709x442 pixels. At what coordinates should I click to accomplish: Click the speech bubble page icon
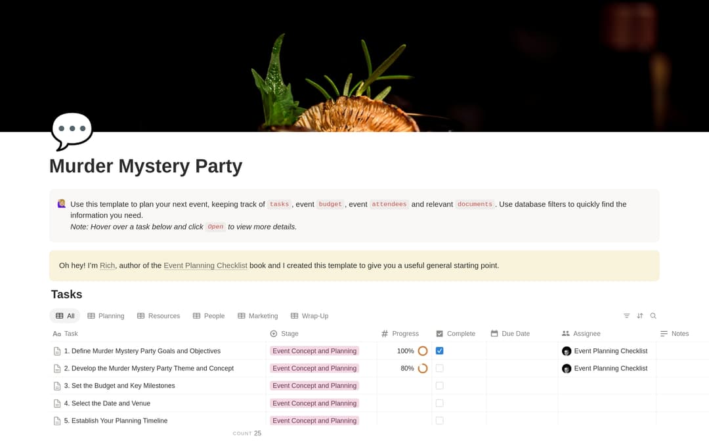[x=72, y=131]
